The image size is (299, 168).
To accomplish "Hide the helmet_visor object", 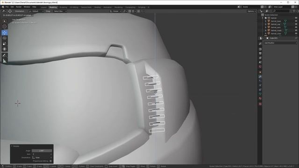I will (x=296, y=34).
